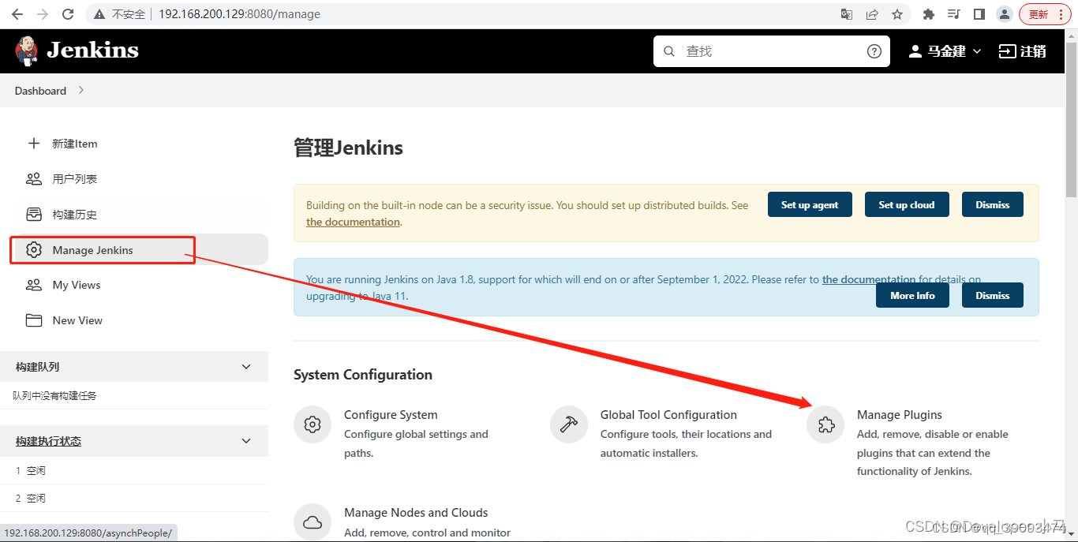Click the Global Tool Configuration hammer icon
The height and width of the screenshot is (542, 1078).
click(x=569, y=424)
